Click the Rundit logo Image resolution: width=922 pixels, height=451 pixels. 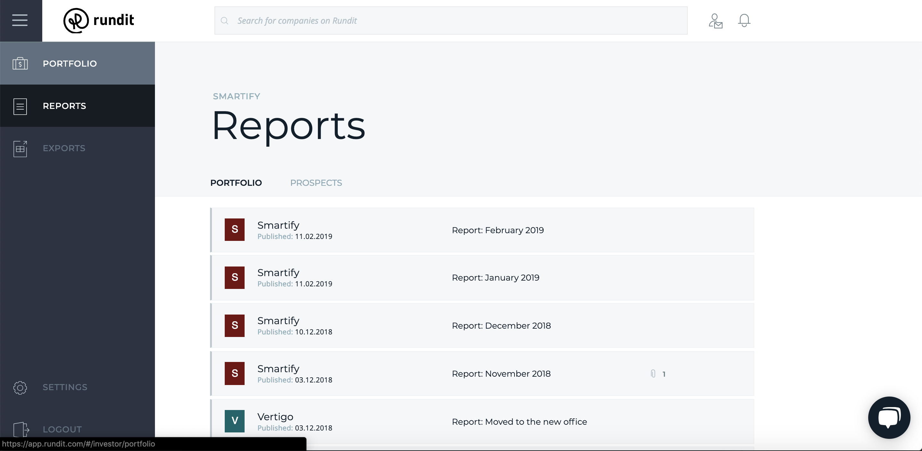[98, 20]
